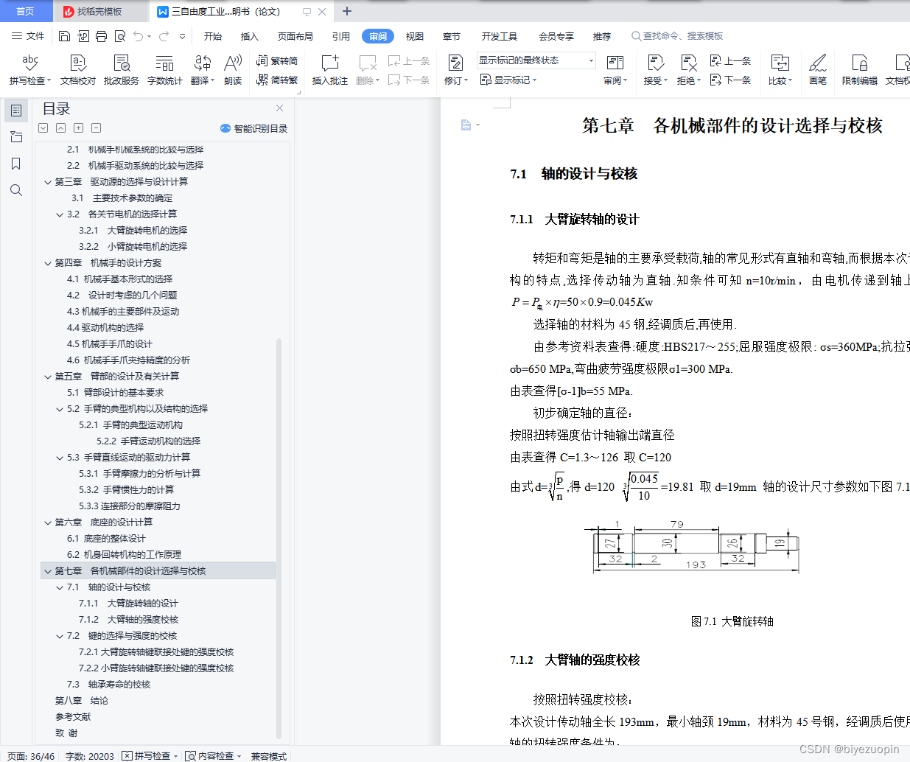Jump to 第八章 结论 in outline

(82, 701)
